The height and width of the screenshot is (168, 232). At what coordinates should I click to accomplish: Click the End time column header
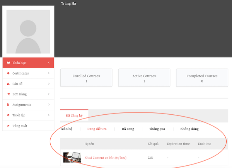205,144
